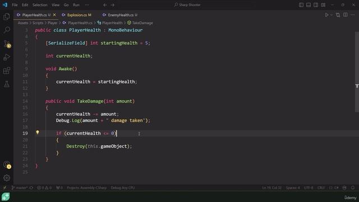The height and width of the screenshot is (202, 359).
Task: Open the customize layout icon
Action: [323, 5]
